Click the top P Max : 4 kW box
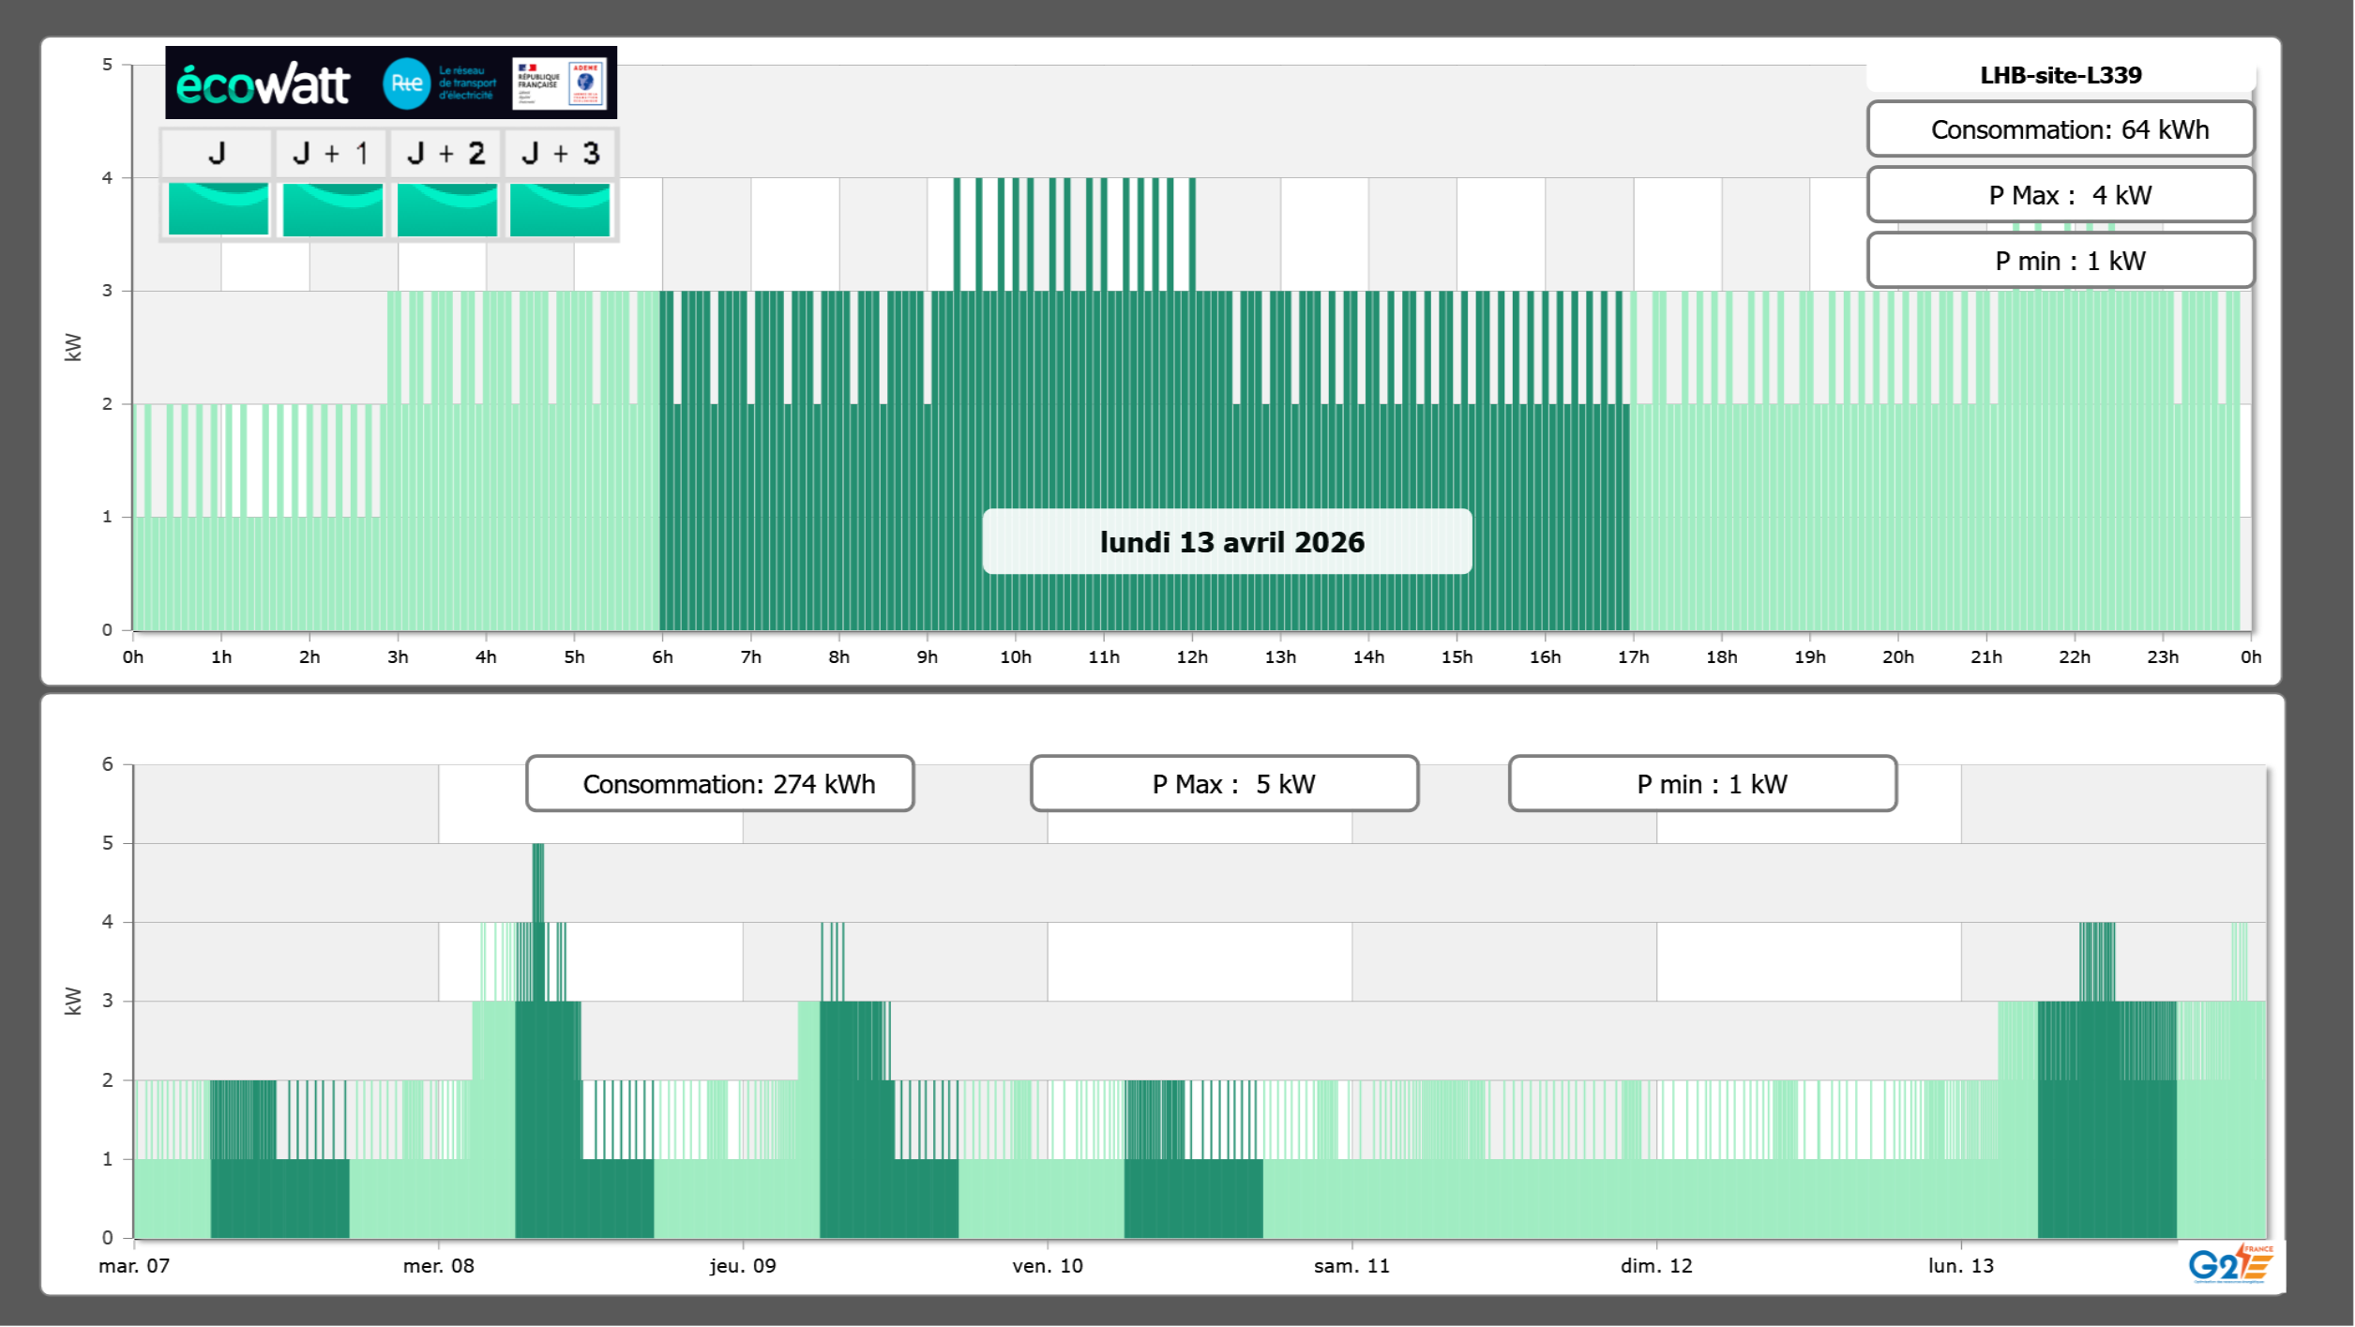 point(2061,195)
